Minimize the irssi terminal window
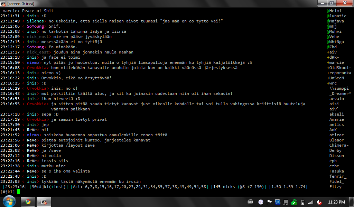The image size is (354, 207). point(323,3)
